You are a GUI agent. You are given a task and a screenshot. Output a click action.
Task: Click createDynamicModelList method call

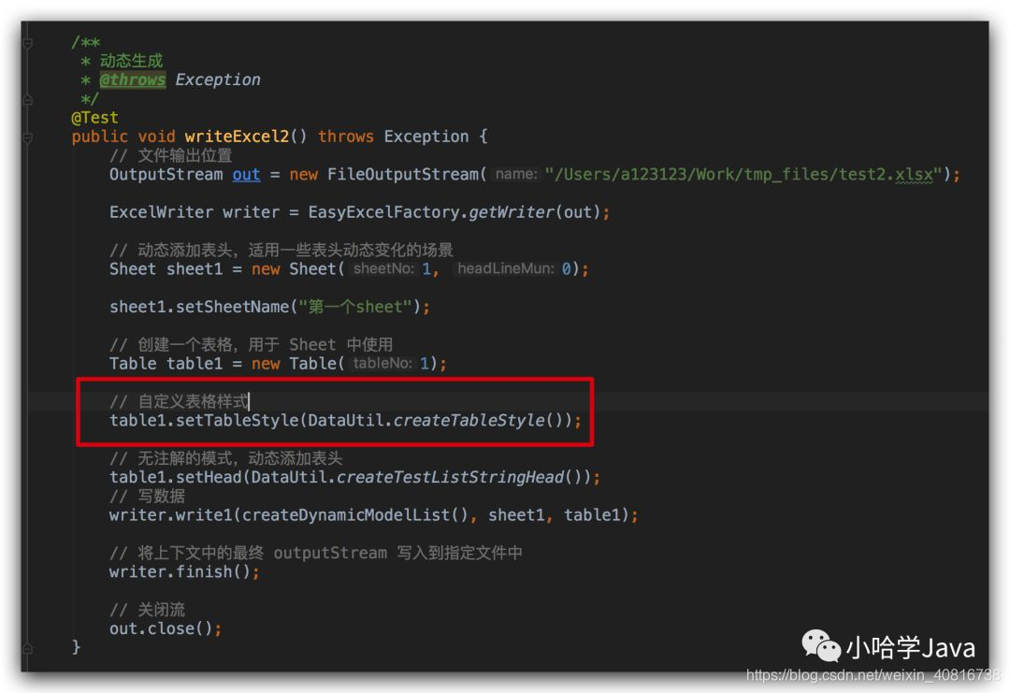tap(346, 515)
